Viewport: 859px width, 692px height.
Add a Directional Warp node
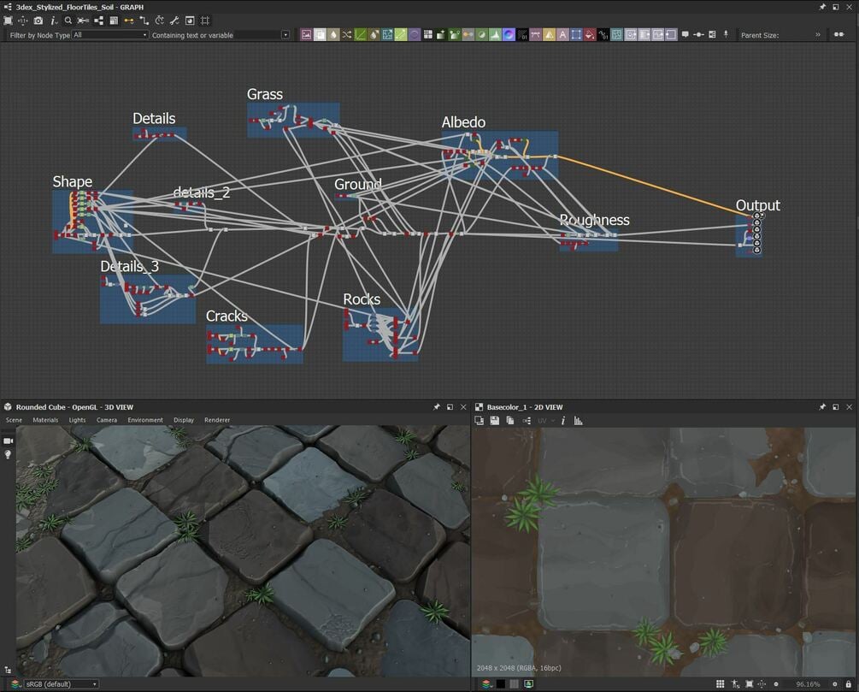click(387, 35)
